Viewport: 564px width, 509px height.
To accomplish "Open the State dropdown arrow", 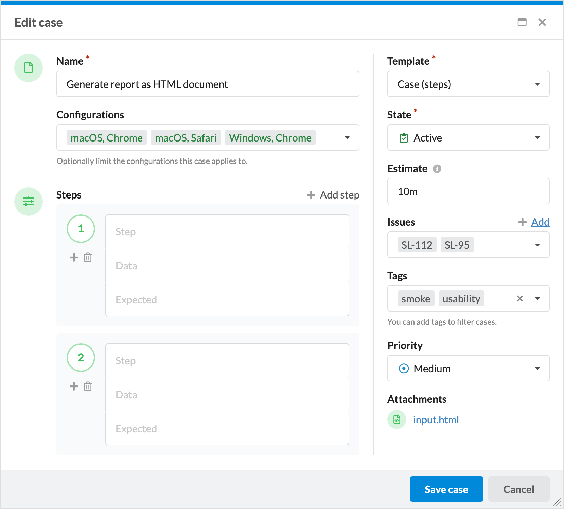I will click(x=537, y=138).
